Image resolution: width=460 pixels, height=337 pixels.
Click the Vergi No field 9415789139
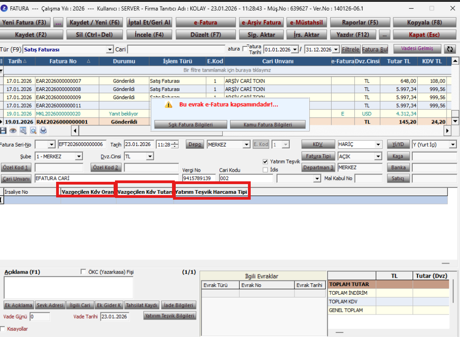199,178
